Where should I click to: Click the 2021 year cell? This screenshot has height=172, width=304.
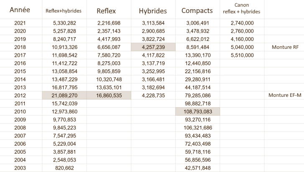(x=20, y=23)
